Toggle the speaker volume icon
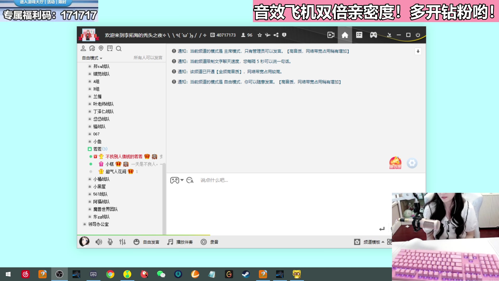The width and height of the screenshot is (499, 281). pyautogui.click(x=99, y=242)
